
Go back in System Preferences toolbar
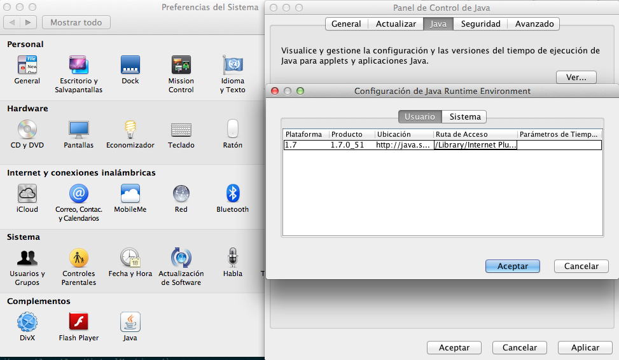click(x=12, y=22)
